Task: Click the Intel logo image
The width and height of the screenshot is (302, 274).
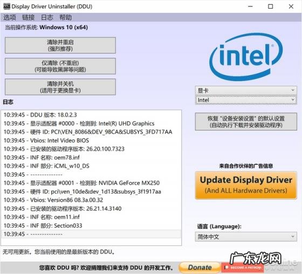Action: click(x=246, y=57)
